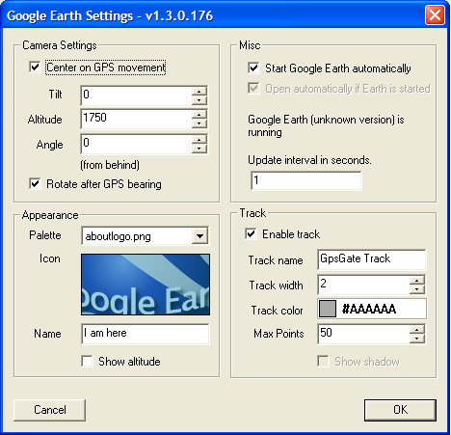Screen dimensions: 451x435
Task: Click the gray Track color swatch
Action: coord(328,309)
